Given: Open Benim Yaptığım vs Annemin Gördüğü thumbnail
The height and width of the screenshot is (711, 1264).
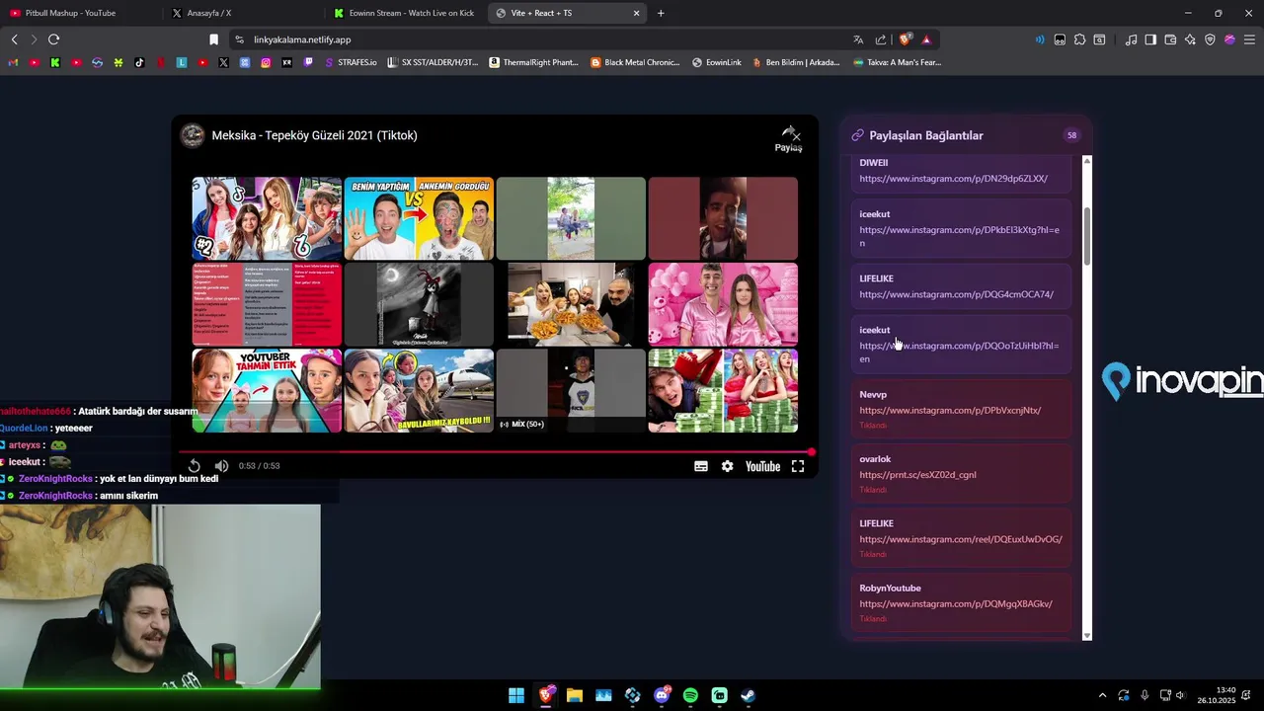Looking at the screenshot, I should point(419,218).
